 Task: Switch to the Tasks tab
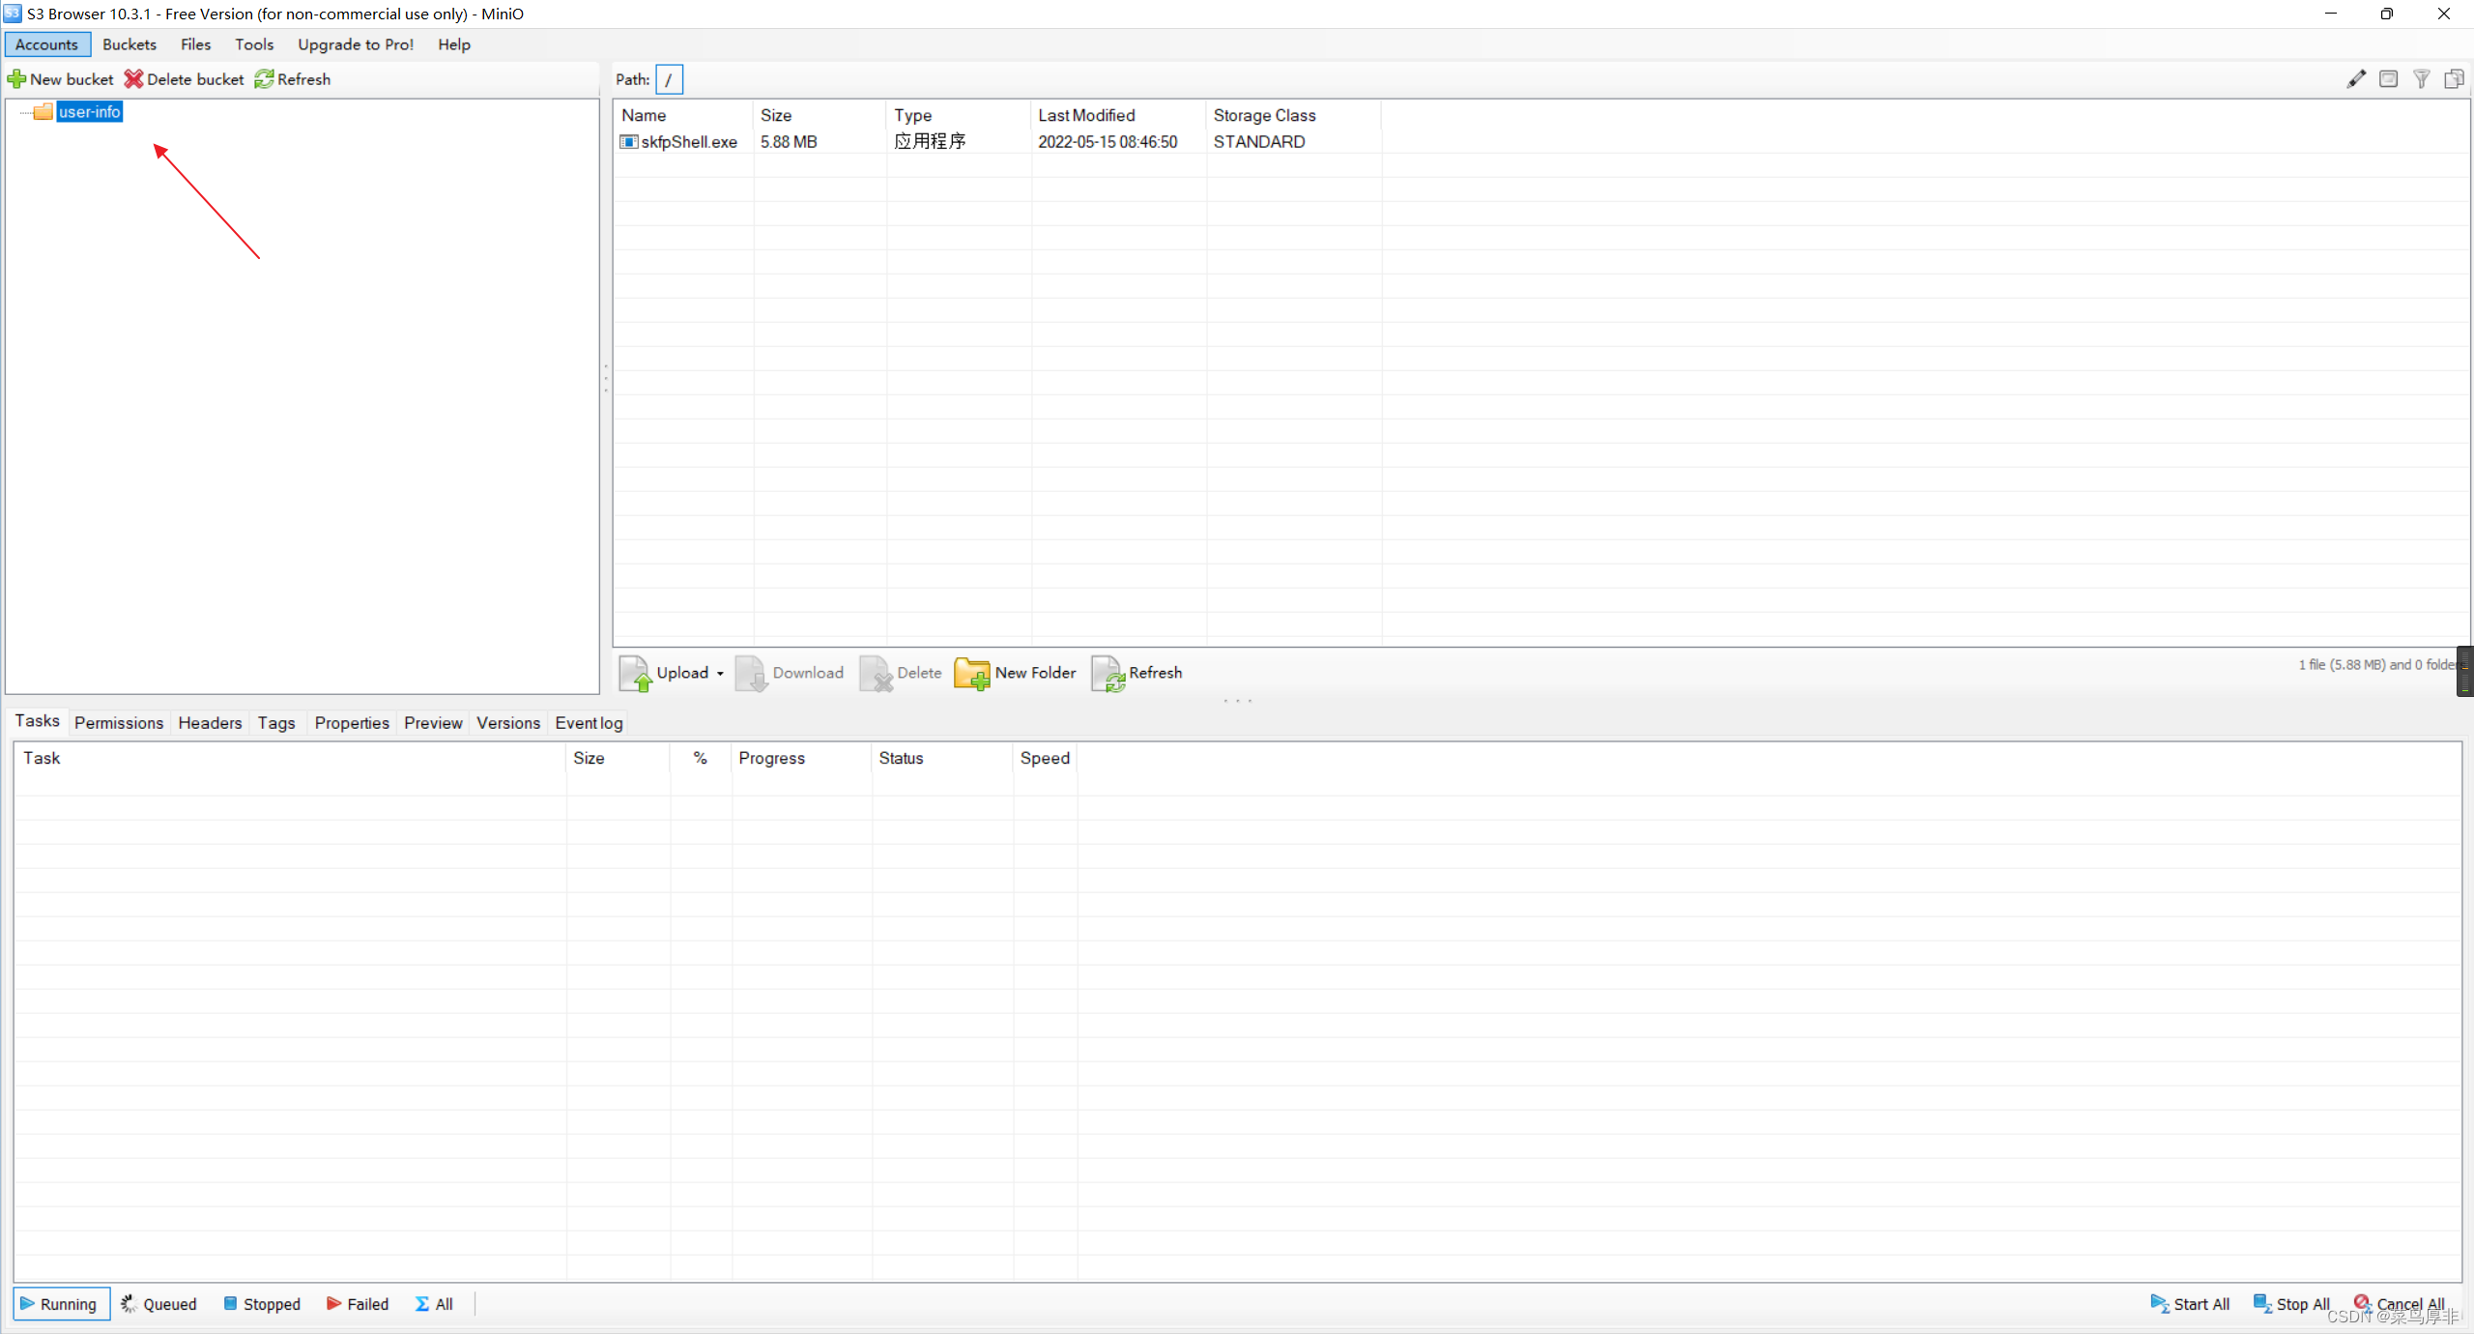coord(38,721)
